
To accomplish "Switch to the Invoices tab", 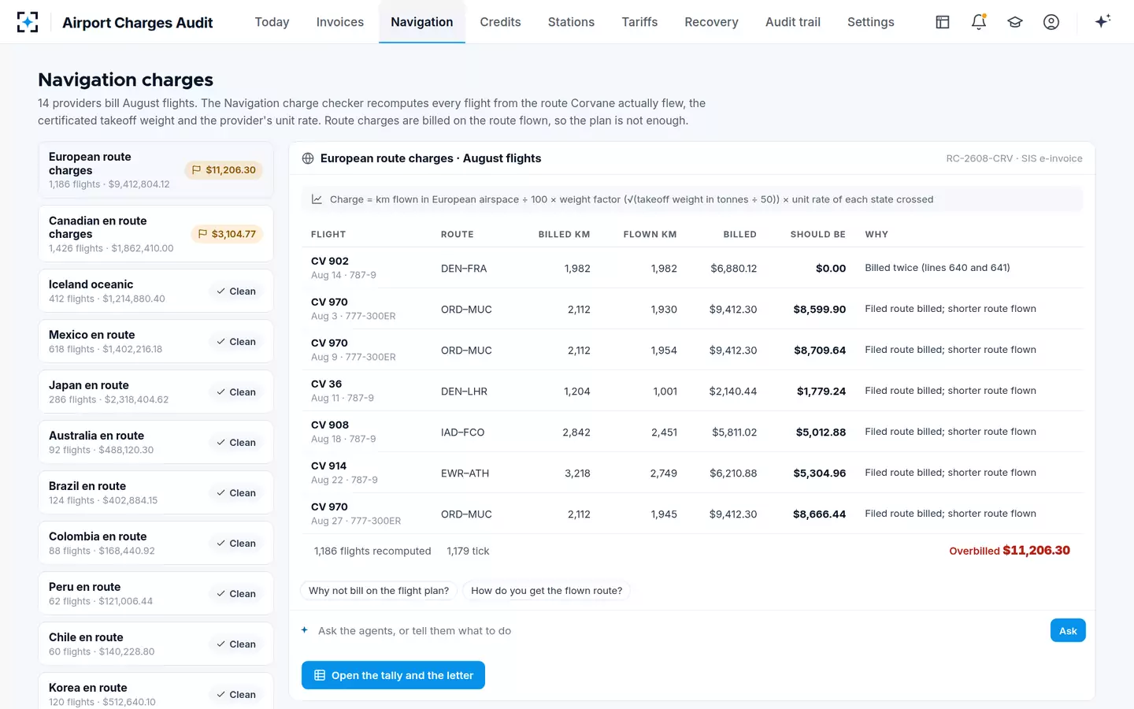I will point(340,22).
